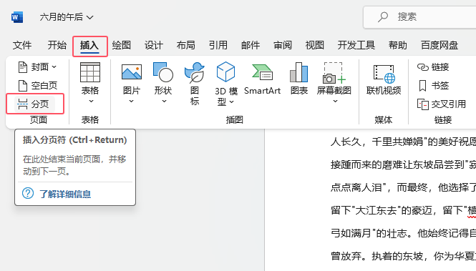Switch to the 视图 tab
Screen dimensions: 476x271
tap(315, 45)
